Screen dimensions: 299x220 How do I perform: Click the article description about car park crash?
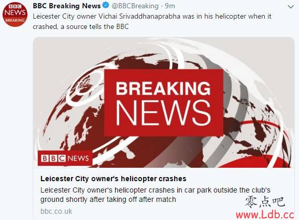155,195
